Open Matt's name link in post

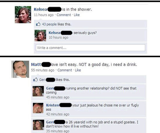36,64
